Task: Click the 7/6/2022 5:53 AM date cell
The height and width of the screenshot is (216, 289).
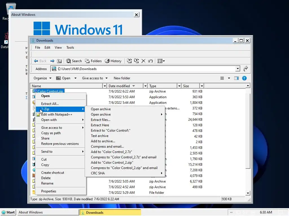Action: point(122,97)
